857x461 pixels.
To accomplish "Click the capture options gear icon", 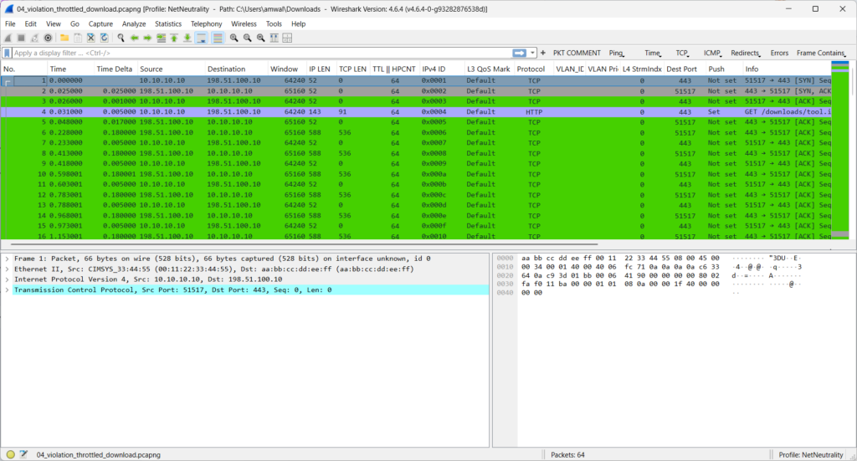I will 48,38.
